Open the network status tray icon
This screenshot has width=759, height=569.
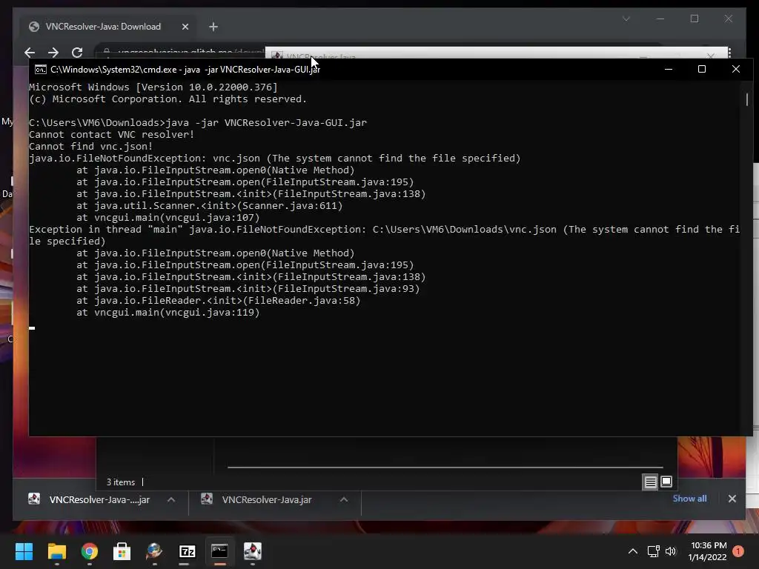point(654,551)
